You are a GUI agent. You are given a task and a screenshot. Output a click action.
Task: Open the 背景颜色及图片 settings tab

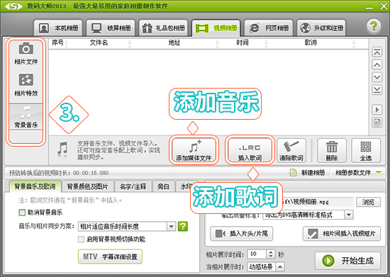87,186
